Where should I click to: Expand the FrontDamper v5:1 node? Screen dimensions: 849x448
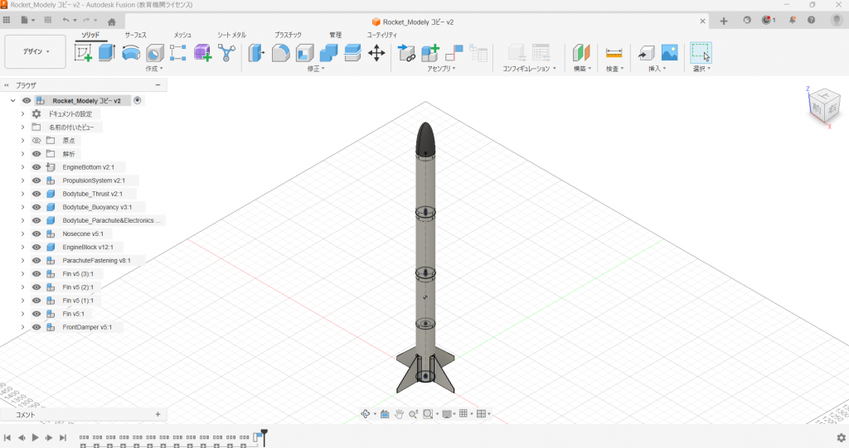(22, 327)
